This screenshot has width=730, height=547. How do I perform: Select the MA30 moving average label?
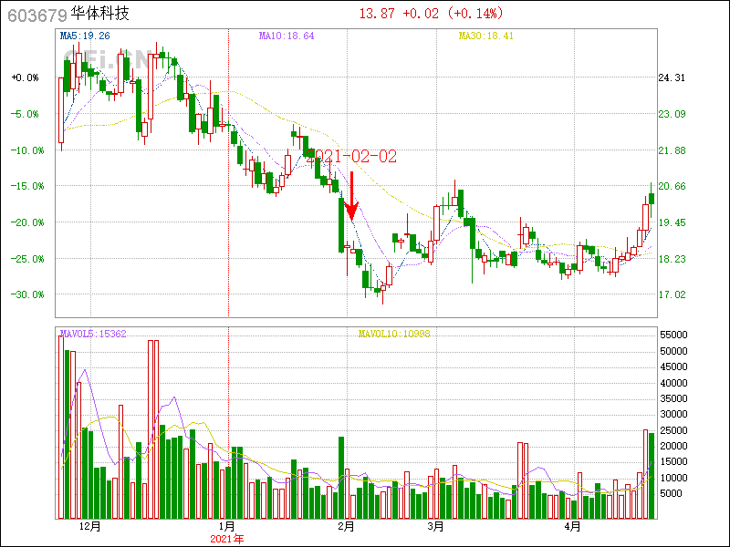click(x=486, y=36)
